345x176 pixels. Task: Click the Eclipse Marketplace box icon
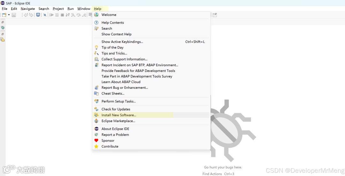point(96,121)
